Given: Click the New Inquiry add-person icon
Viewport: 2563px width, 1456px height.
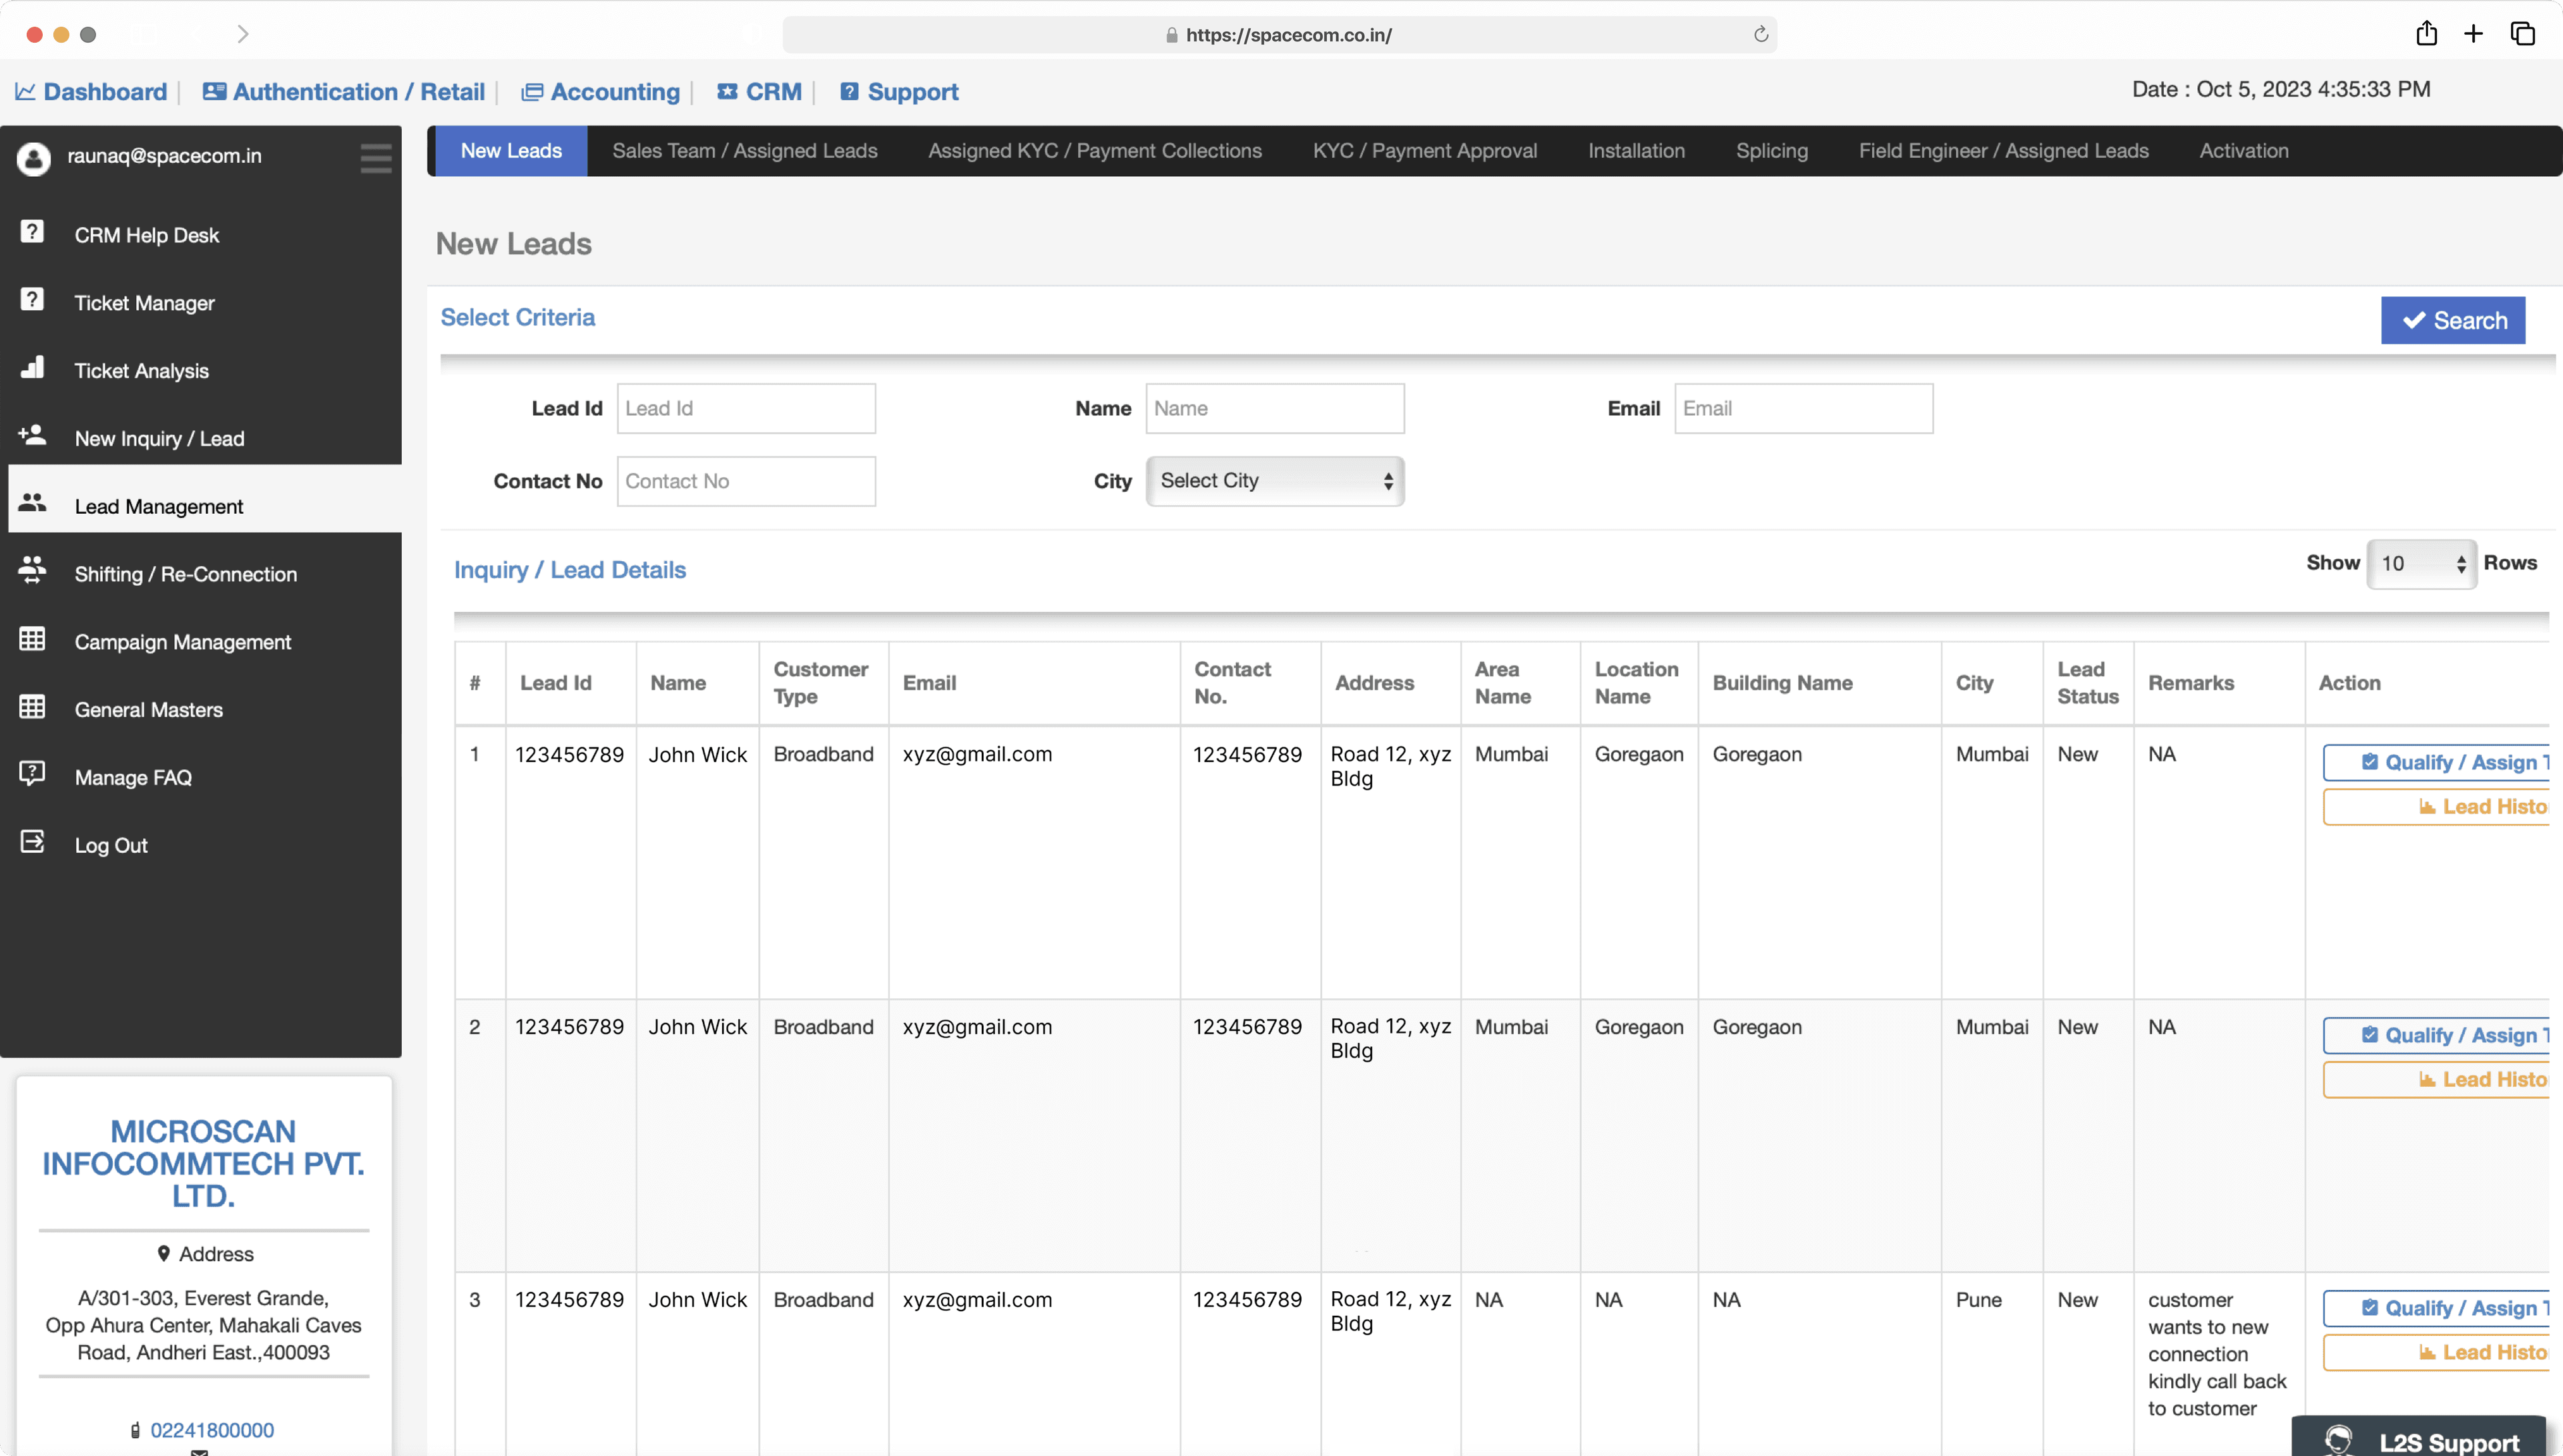Looking at the screenshot, I should (x=32, y=435).
